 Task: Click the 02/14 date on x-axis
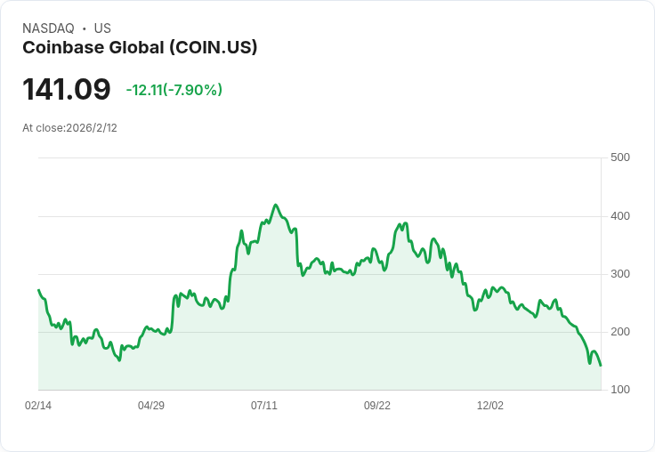(x=38, y=406)
